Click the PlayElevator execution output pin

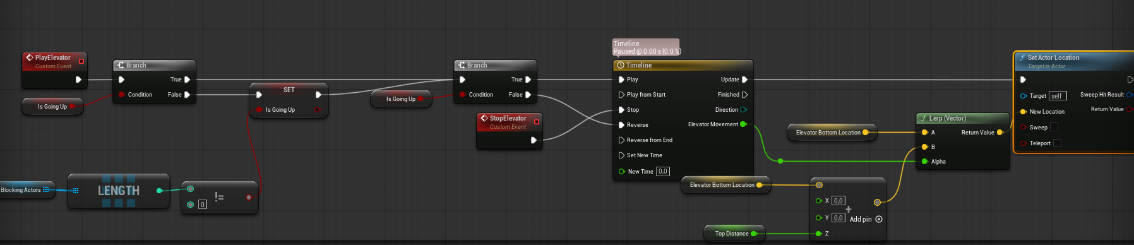coord(78,80)
